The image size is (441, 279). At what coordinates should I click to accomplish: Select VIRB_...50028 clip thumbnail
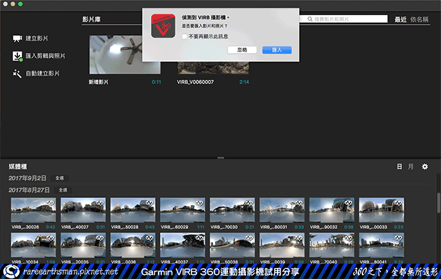(x=133, y=210)
